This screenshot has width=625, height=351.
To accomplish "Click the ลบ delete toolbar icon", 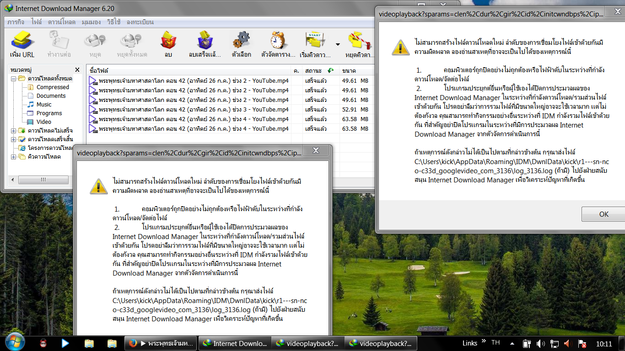I will (168, 44).
